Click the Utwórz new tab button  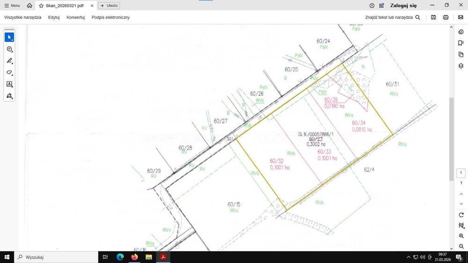click(x=109, y=6)
